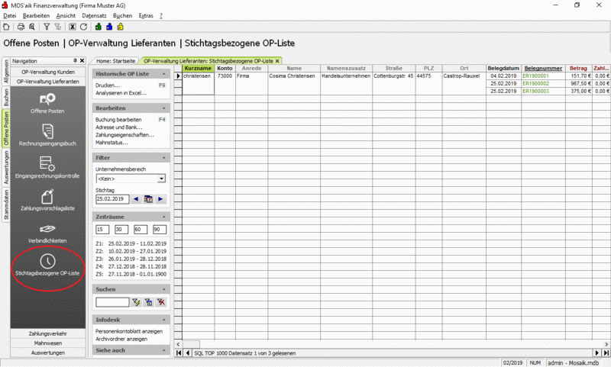The image size is (611, 367).
Task: Click the home icon in the toolbar
Action: [x=6, y=27]
